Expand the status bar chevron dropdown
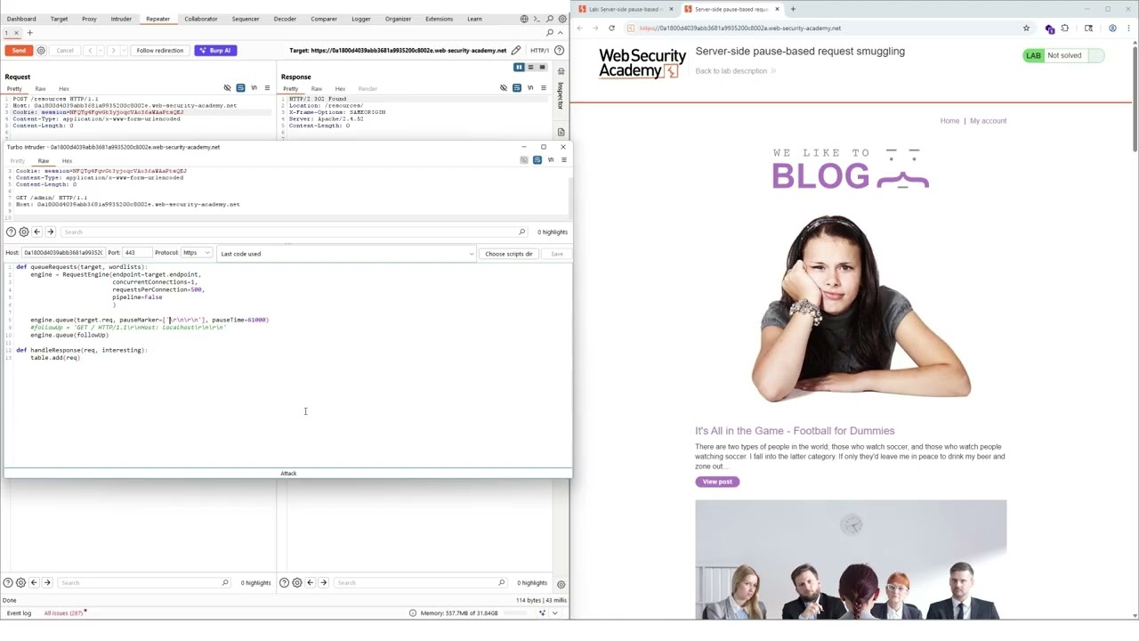1139x641 pixels. [x=554, y=613]
